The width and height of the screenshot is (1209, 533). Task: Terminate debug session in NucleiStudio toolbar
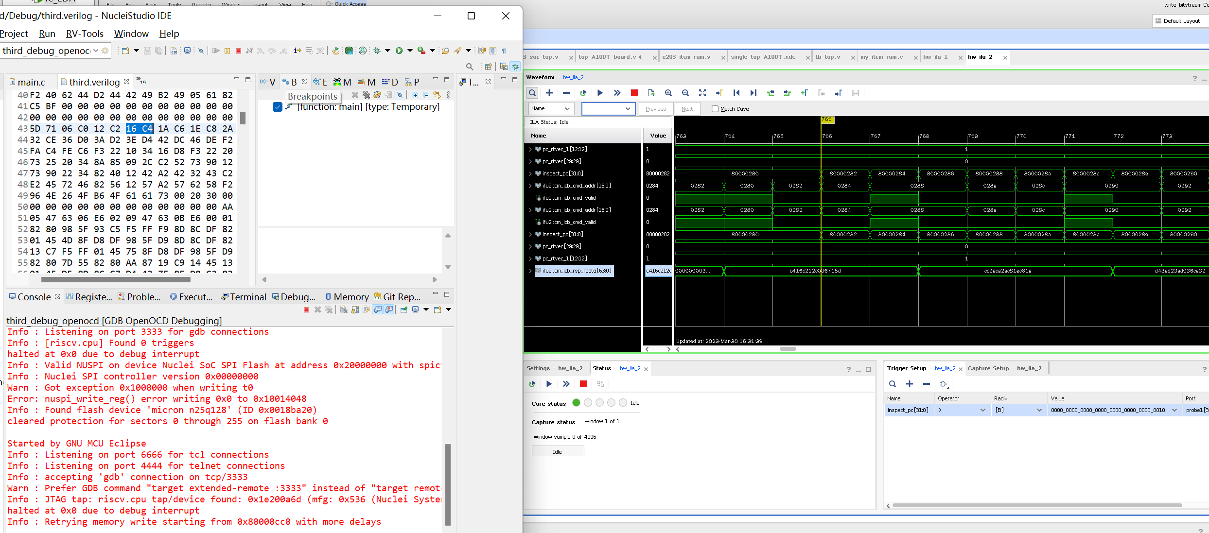coord(238,51)
